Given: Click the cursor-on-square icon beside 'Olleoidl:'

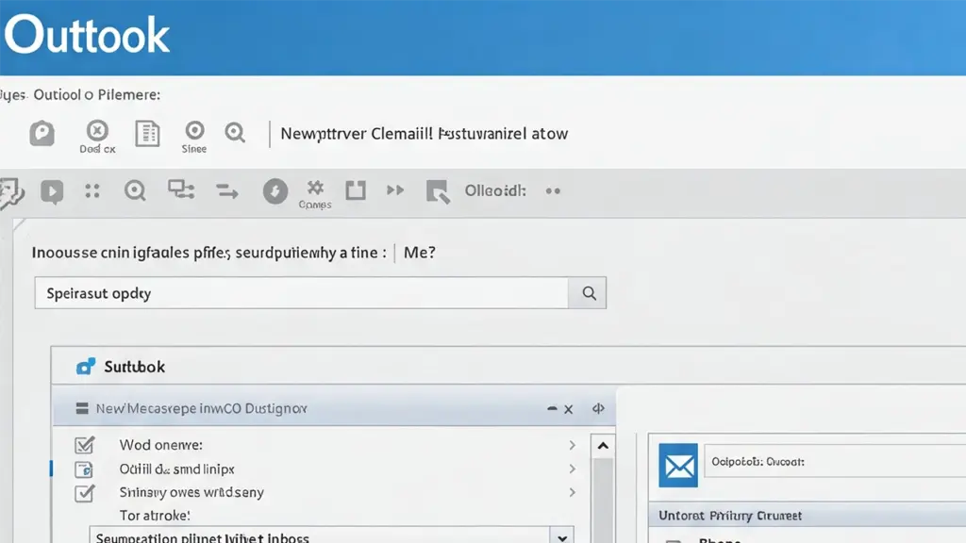Looking at the screenshot, I should click(x=437, y=192).
